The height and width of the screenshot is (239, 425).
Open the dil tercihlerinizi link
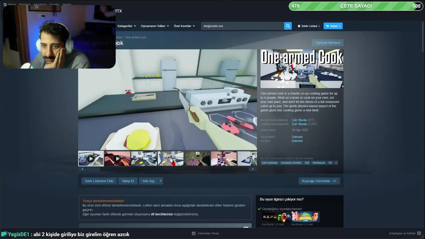pos(162,214)
